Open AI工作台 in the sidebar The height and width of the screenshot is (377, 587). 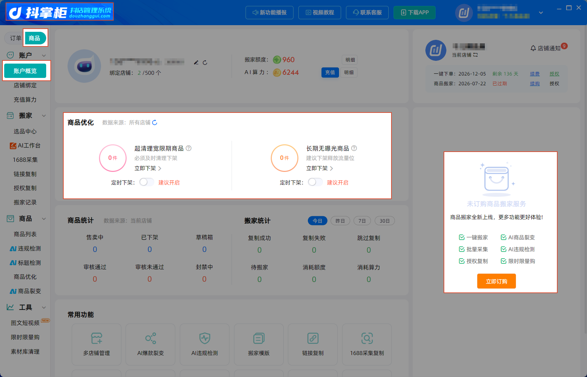pyautogui.click(x=25, y=145)
